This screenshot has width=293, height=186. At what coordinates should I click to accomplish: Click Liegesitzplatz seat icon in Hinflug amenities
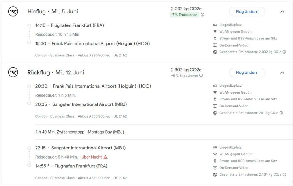pyautogui.click(x=215, y=25)
